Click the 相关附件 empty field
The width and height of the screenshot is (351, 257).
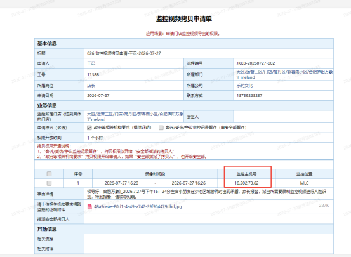tap(209, 249)
